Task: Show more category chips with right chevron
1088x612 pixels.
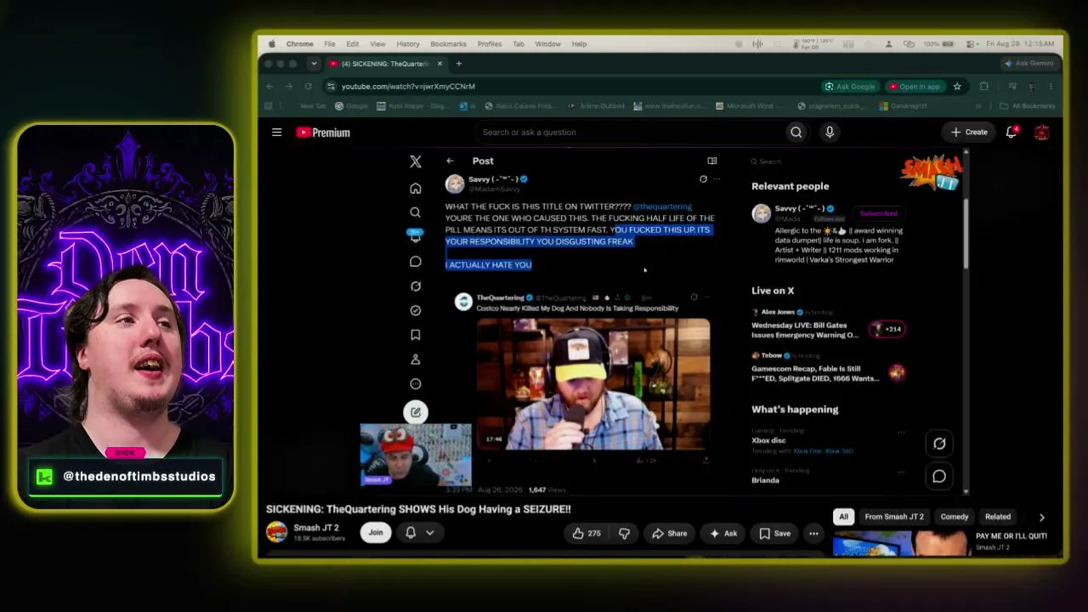Action: click(1042, 517)
